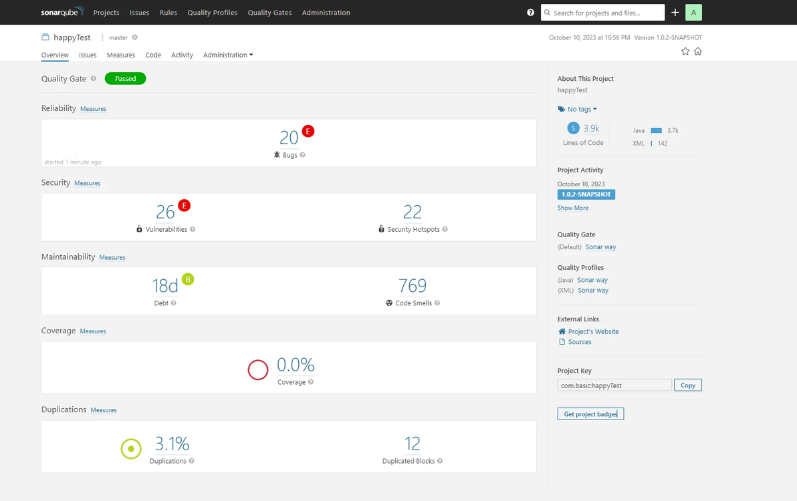Mark project as favorite with star icon
The width and height of the screenshot is (797, 501).
(x=685, y=51)
